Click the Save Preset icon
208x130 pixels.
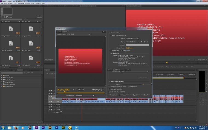[141, 42]
